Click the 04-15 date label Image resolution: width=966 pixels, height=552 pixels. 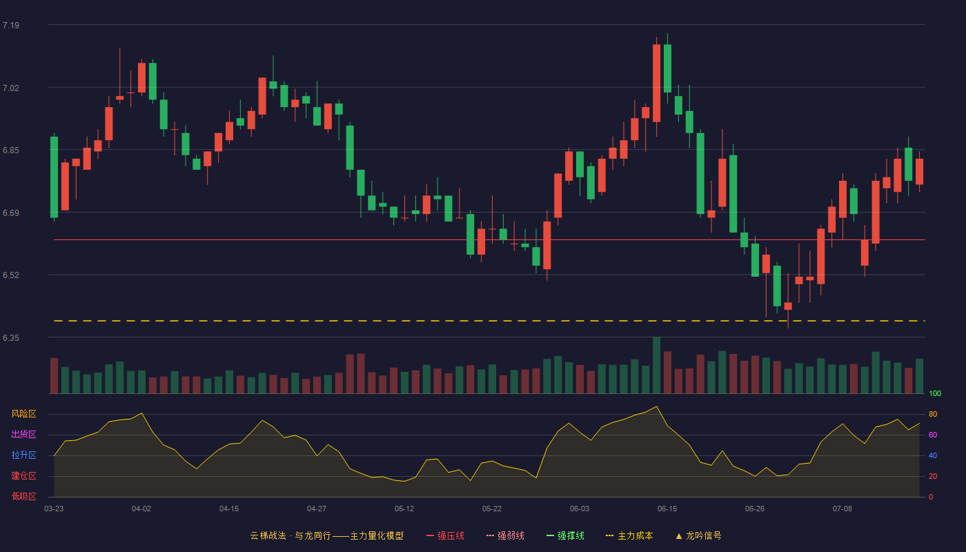[x=229, y=509]
